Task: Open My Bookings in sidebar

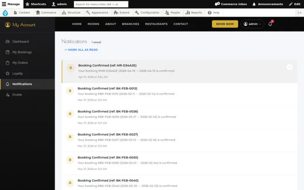Action: (27, 52)
